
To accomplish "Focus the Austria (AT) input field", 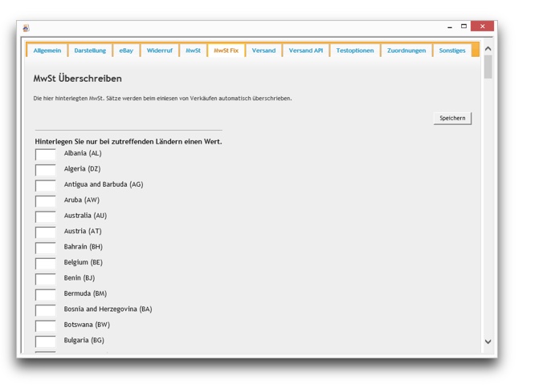I will [x=45, y=232].
